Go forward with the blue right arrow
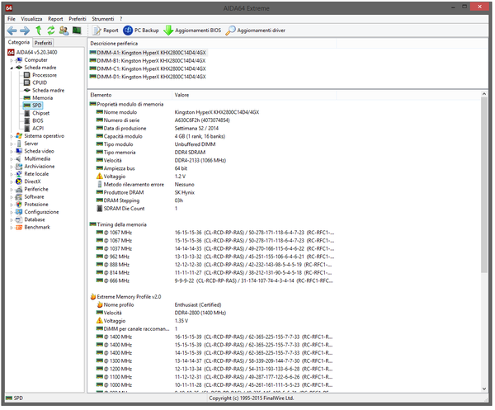Viewport: 495px width, 410px height. point(25,31)
